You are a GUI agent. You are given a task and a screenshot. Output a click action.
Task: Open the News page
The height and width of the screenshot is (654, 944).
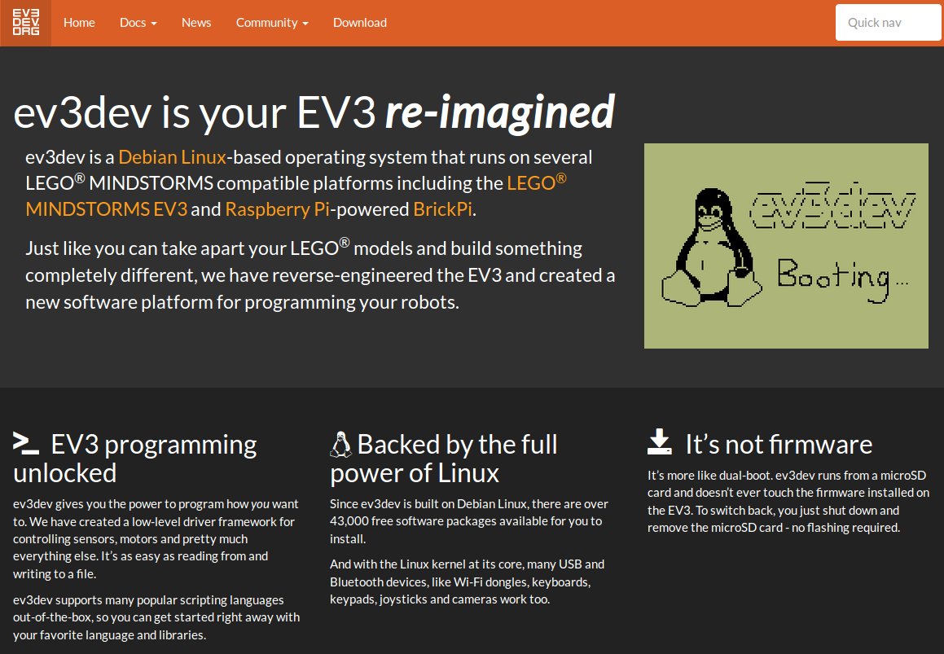click(196, 23)
